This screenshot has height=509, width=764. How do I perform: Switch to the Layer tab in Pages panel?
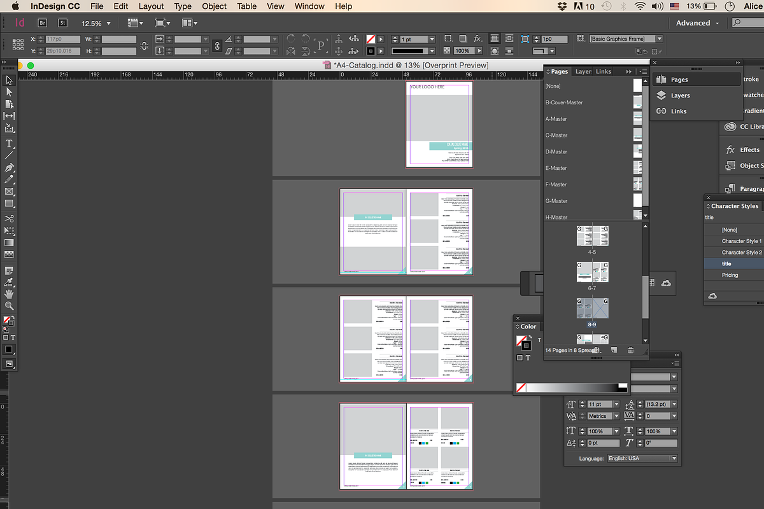(583, 72)
